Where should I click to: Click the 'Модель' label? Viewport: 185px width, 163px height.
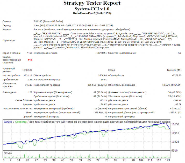pos(7,29)
